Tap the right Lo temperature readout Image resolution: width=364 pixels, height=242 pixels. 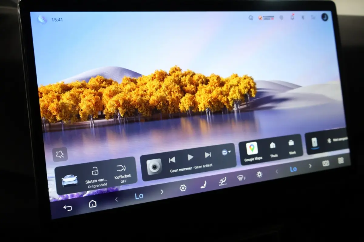(293, 169)
